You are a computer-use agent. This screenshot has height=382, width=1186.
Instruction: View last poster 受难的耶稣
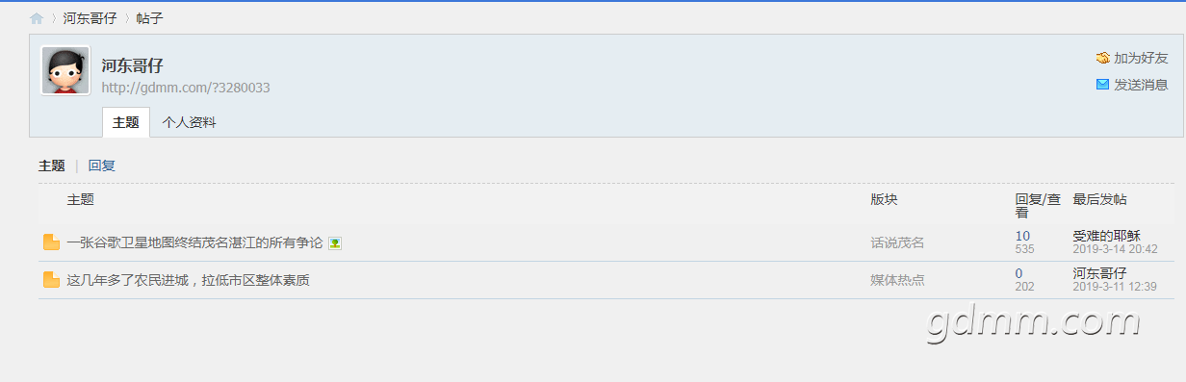1106,236
